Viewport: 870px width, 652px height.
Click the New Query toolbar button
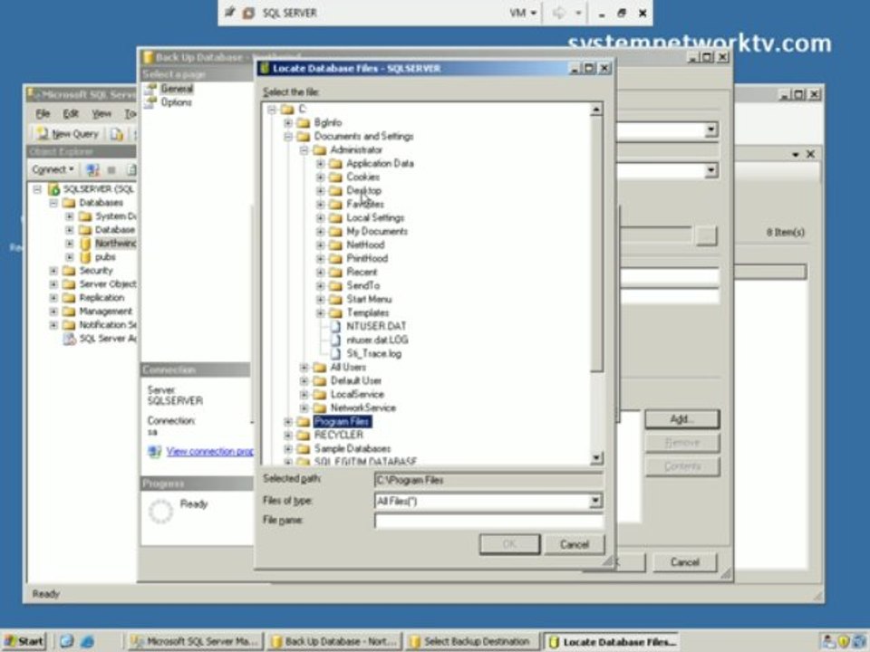[68, 134]
